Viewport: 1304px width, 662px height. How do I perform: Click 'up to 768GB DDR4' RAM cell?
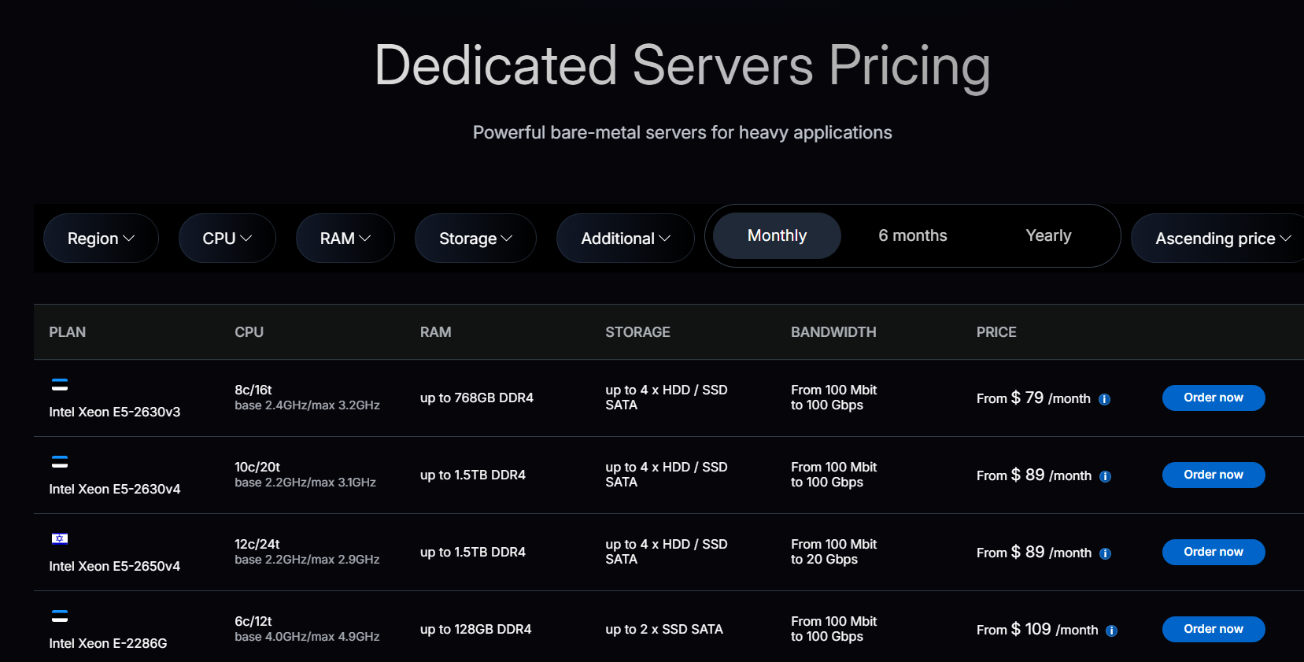[x=477, y=398]
